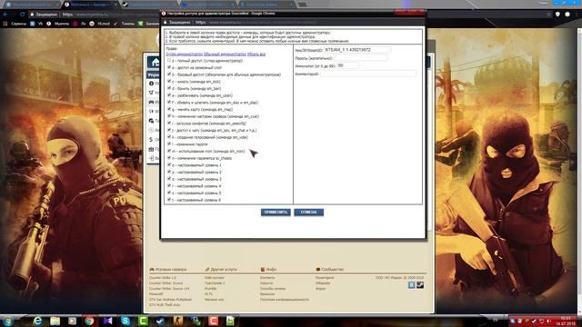
Task: Focus the Имя/IP/SteamID input field
Action: click(x=357, y=50)
